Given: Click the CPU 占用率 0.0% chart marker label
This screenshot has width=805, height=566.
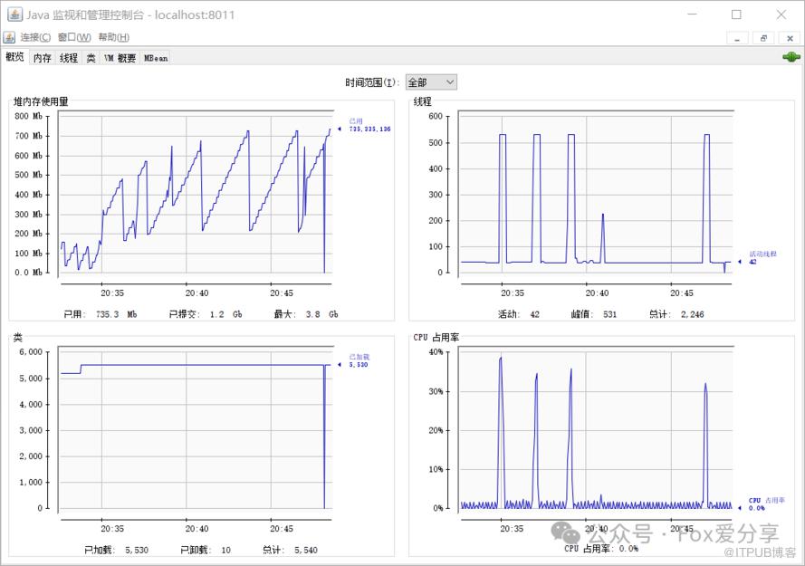Looking at the screenshot, I should [766, 504].
